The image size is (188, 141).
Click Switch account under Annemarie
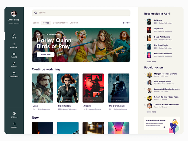14,23
